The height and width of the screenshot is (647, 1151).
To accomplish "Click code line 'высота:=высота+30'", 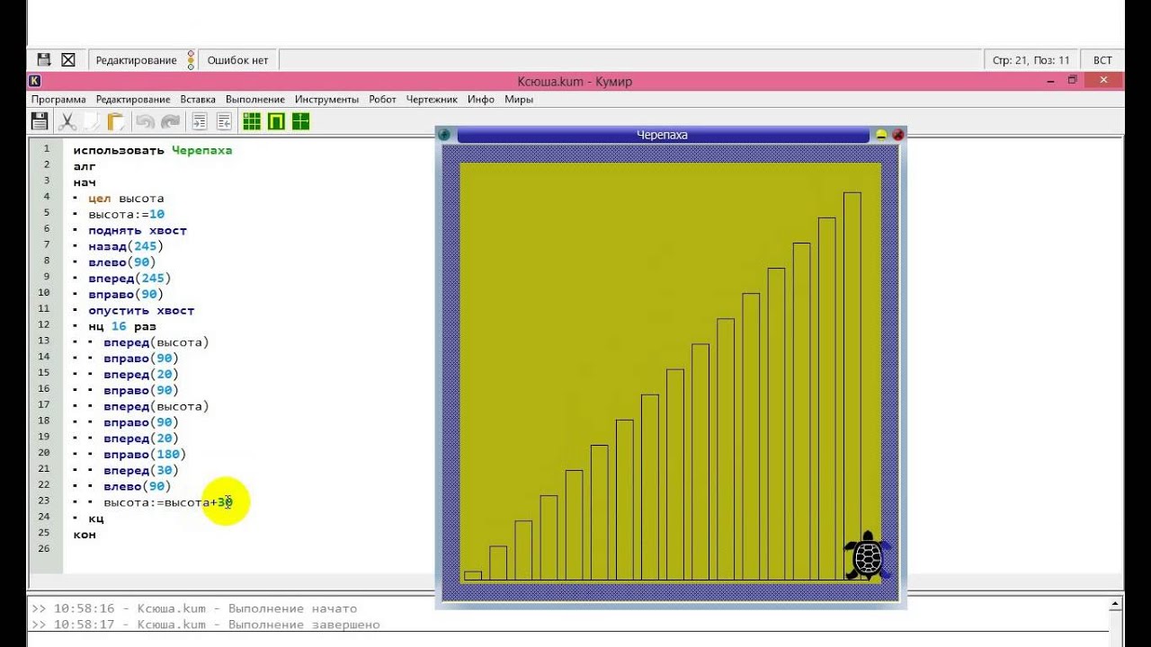I will click(168, 503).
